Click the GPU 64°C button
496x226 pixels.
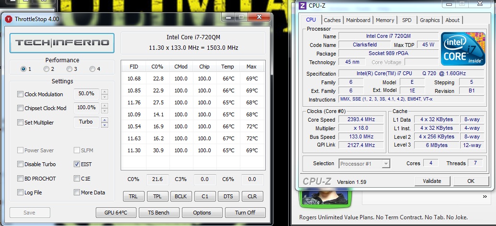pyautogui.click(x=116, y=213)
